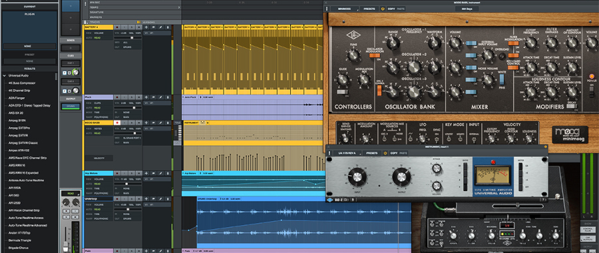The height and width of the screenshot is (253, 599).
Task: Select AKG BX 20 in plug-in list
Action: coord(16,113)
